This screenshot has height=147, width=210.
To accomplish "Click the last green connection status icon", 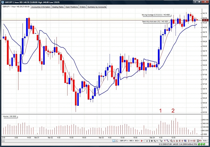I will [204, 144].
